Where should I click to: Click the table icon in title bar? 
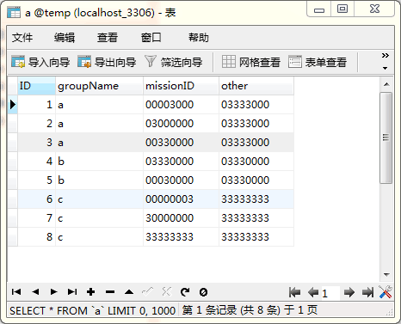[14, 13]
